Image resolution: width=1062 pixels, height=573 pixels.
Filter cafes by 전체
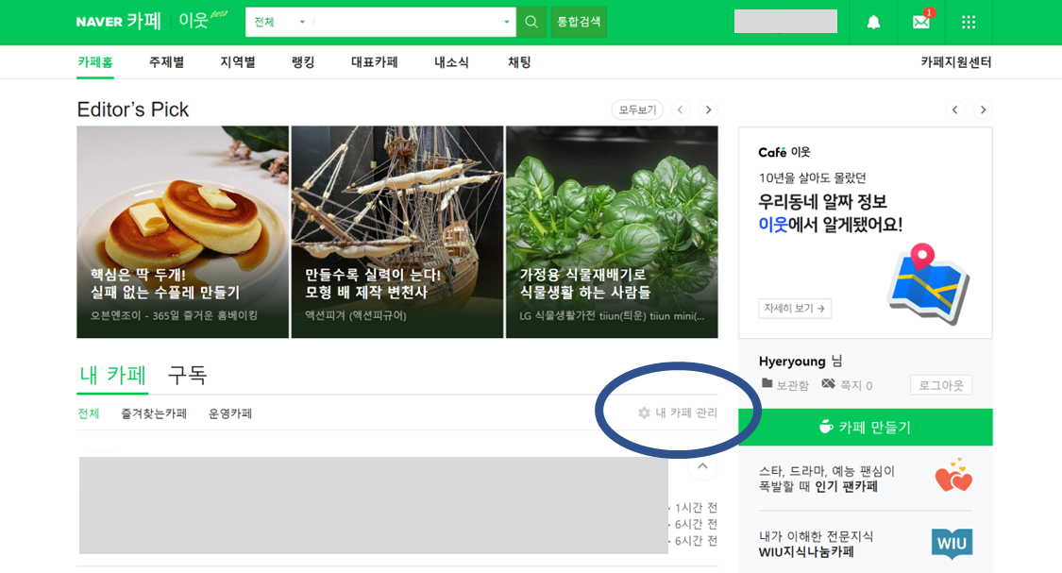tap(89, 413)
